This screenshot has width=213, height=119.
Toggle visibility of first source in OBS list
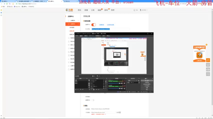pos(104,80)
